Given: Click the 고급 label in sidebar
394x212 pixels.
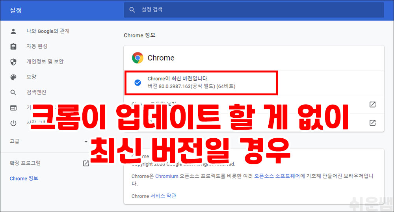Looking at the screenshot, I should click(15, 141).
